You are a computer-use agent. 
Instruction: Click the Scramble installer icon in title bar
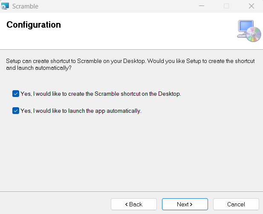click(x=5, y=6)
